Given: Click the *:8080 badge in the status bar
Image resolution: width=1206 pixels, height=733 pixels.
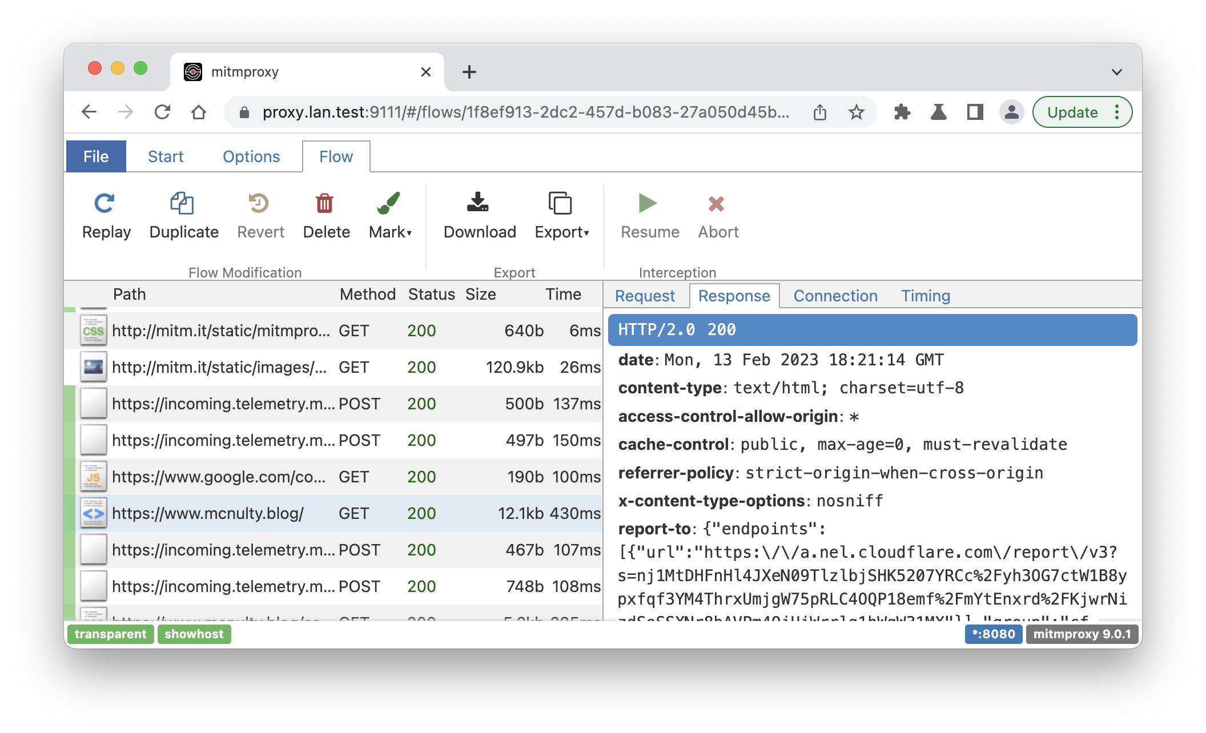Looking at the screenshot, I should click(994, 634).
